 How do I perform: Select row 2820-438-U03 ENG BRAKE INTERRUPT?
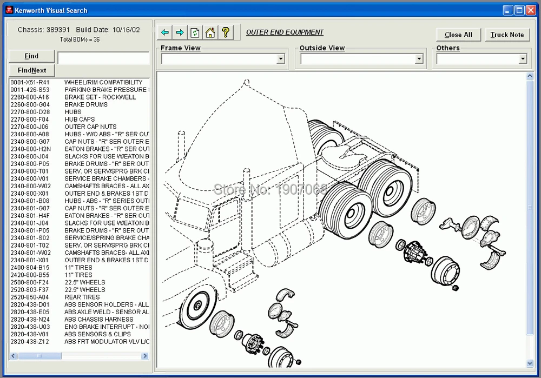[x=80, y=327]
